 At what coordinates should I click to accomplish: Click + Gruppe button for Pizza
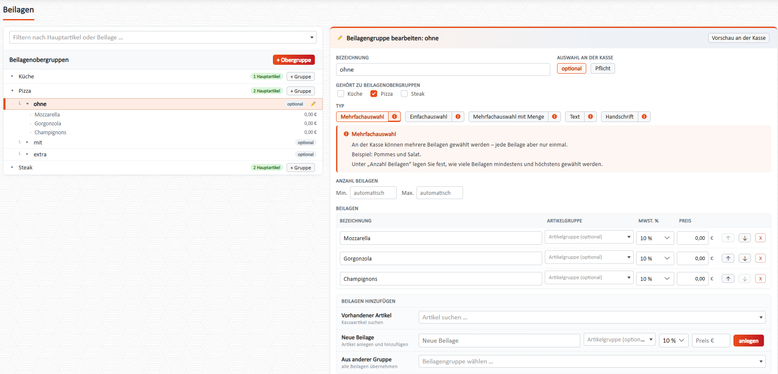[x=301, y=91]
